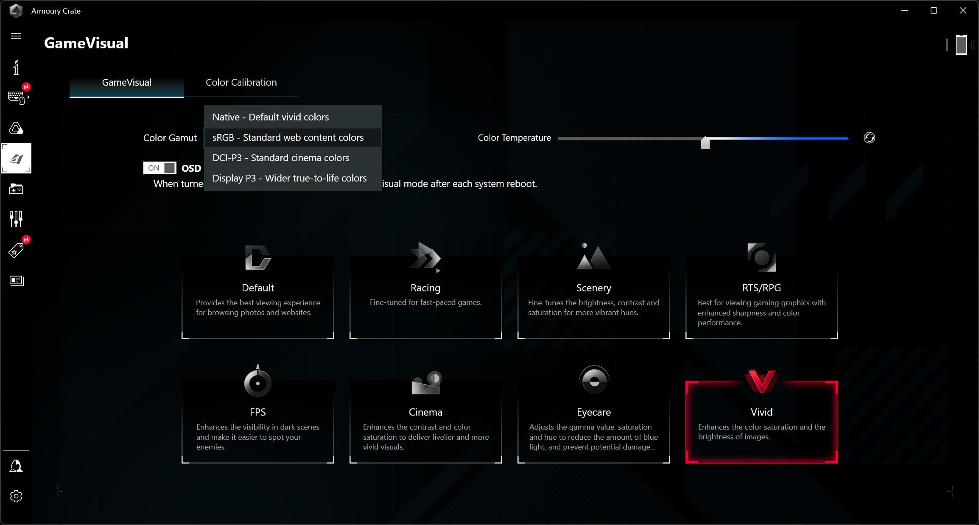Click the Fine-tuned for fast-paced games description

425,302
